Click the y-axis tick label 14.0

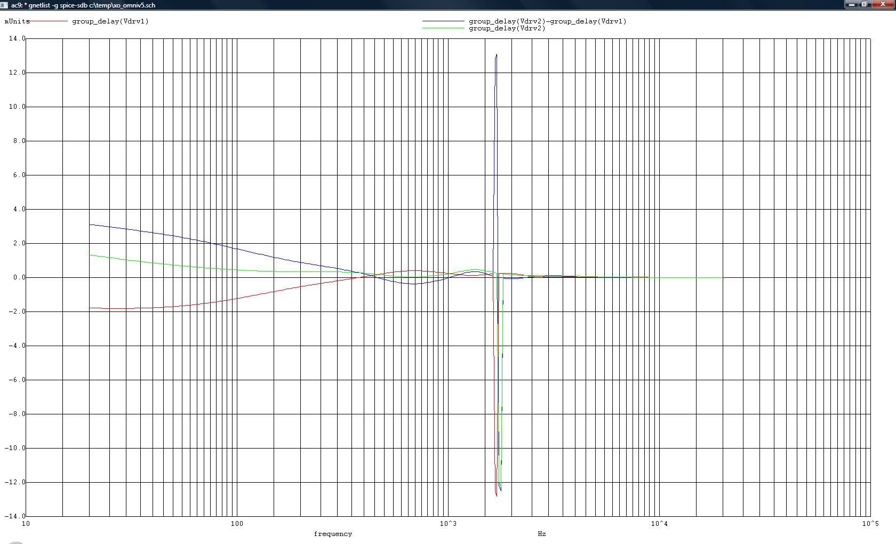pyautogui.click(x=17, y=38)
